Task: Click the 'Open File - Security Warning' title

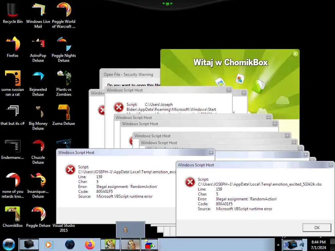Action: point(128,75)
